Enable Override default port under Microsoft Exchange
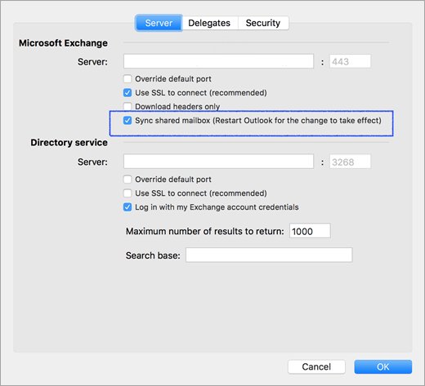Screen dimensions: 425x386 tap(127, 79)
